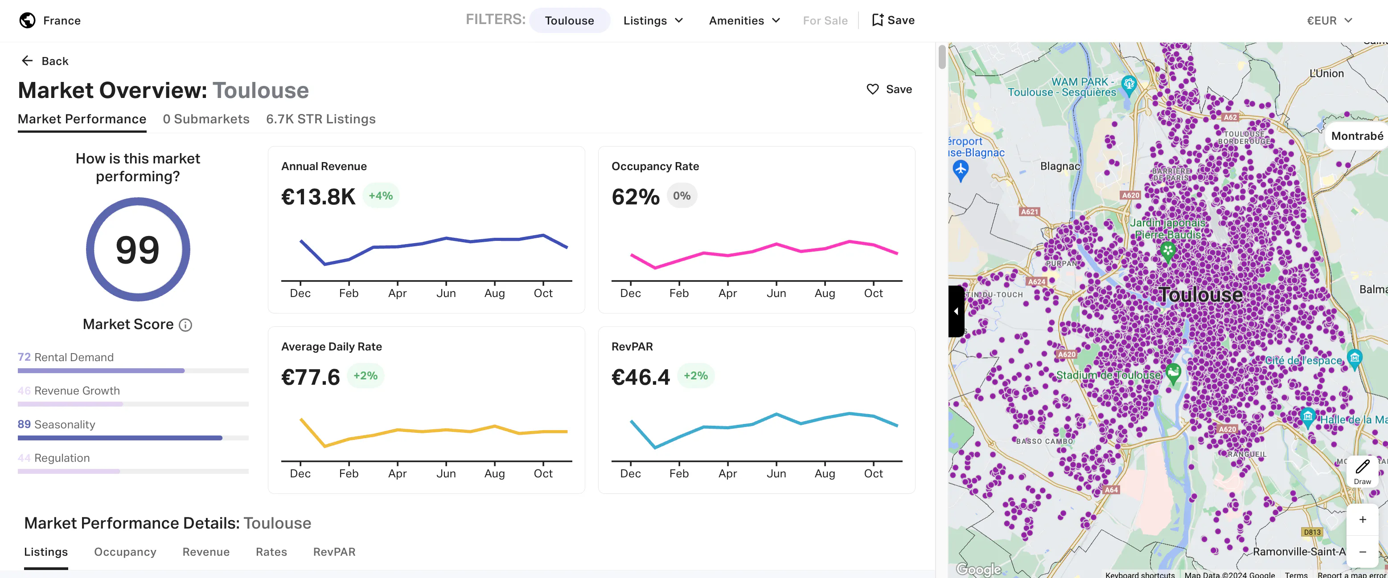
Task: Click the bookmark Save filter icon
Action: coord(877,20)
